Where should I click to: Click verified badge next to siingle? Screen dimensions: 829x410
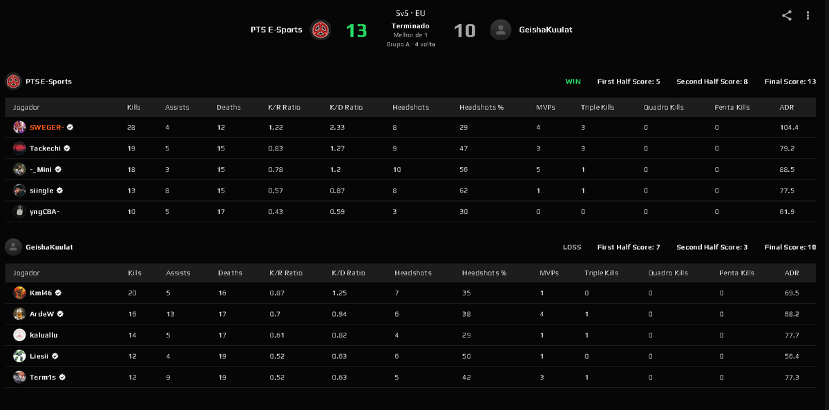pyautogui.click(x=60, y=191)
